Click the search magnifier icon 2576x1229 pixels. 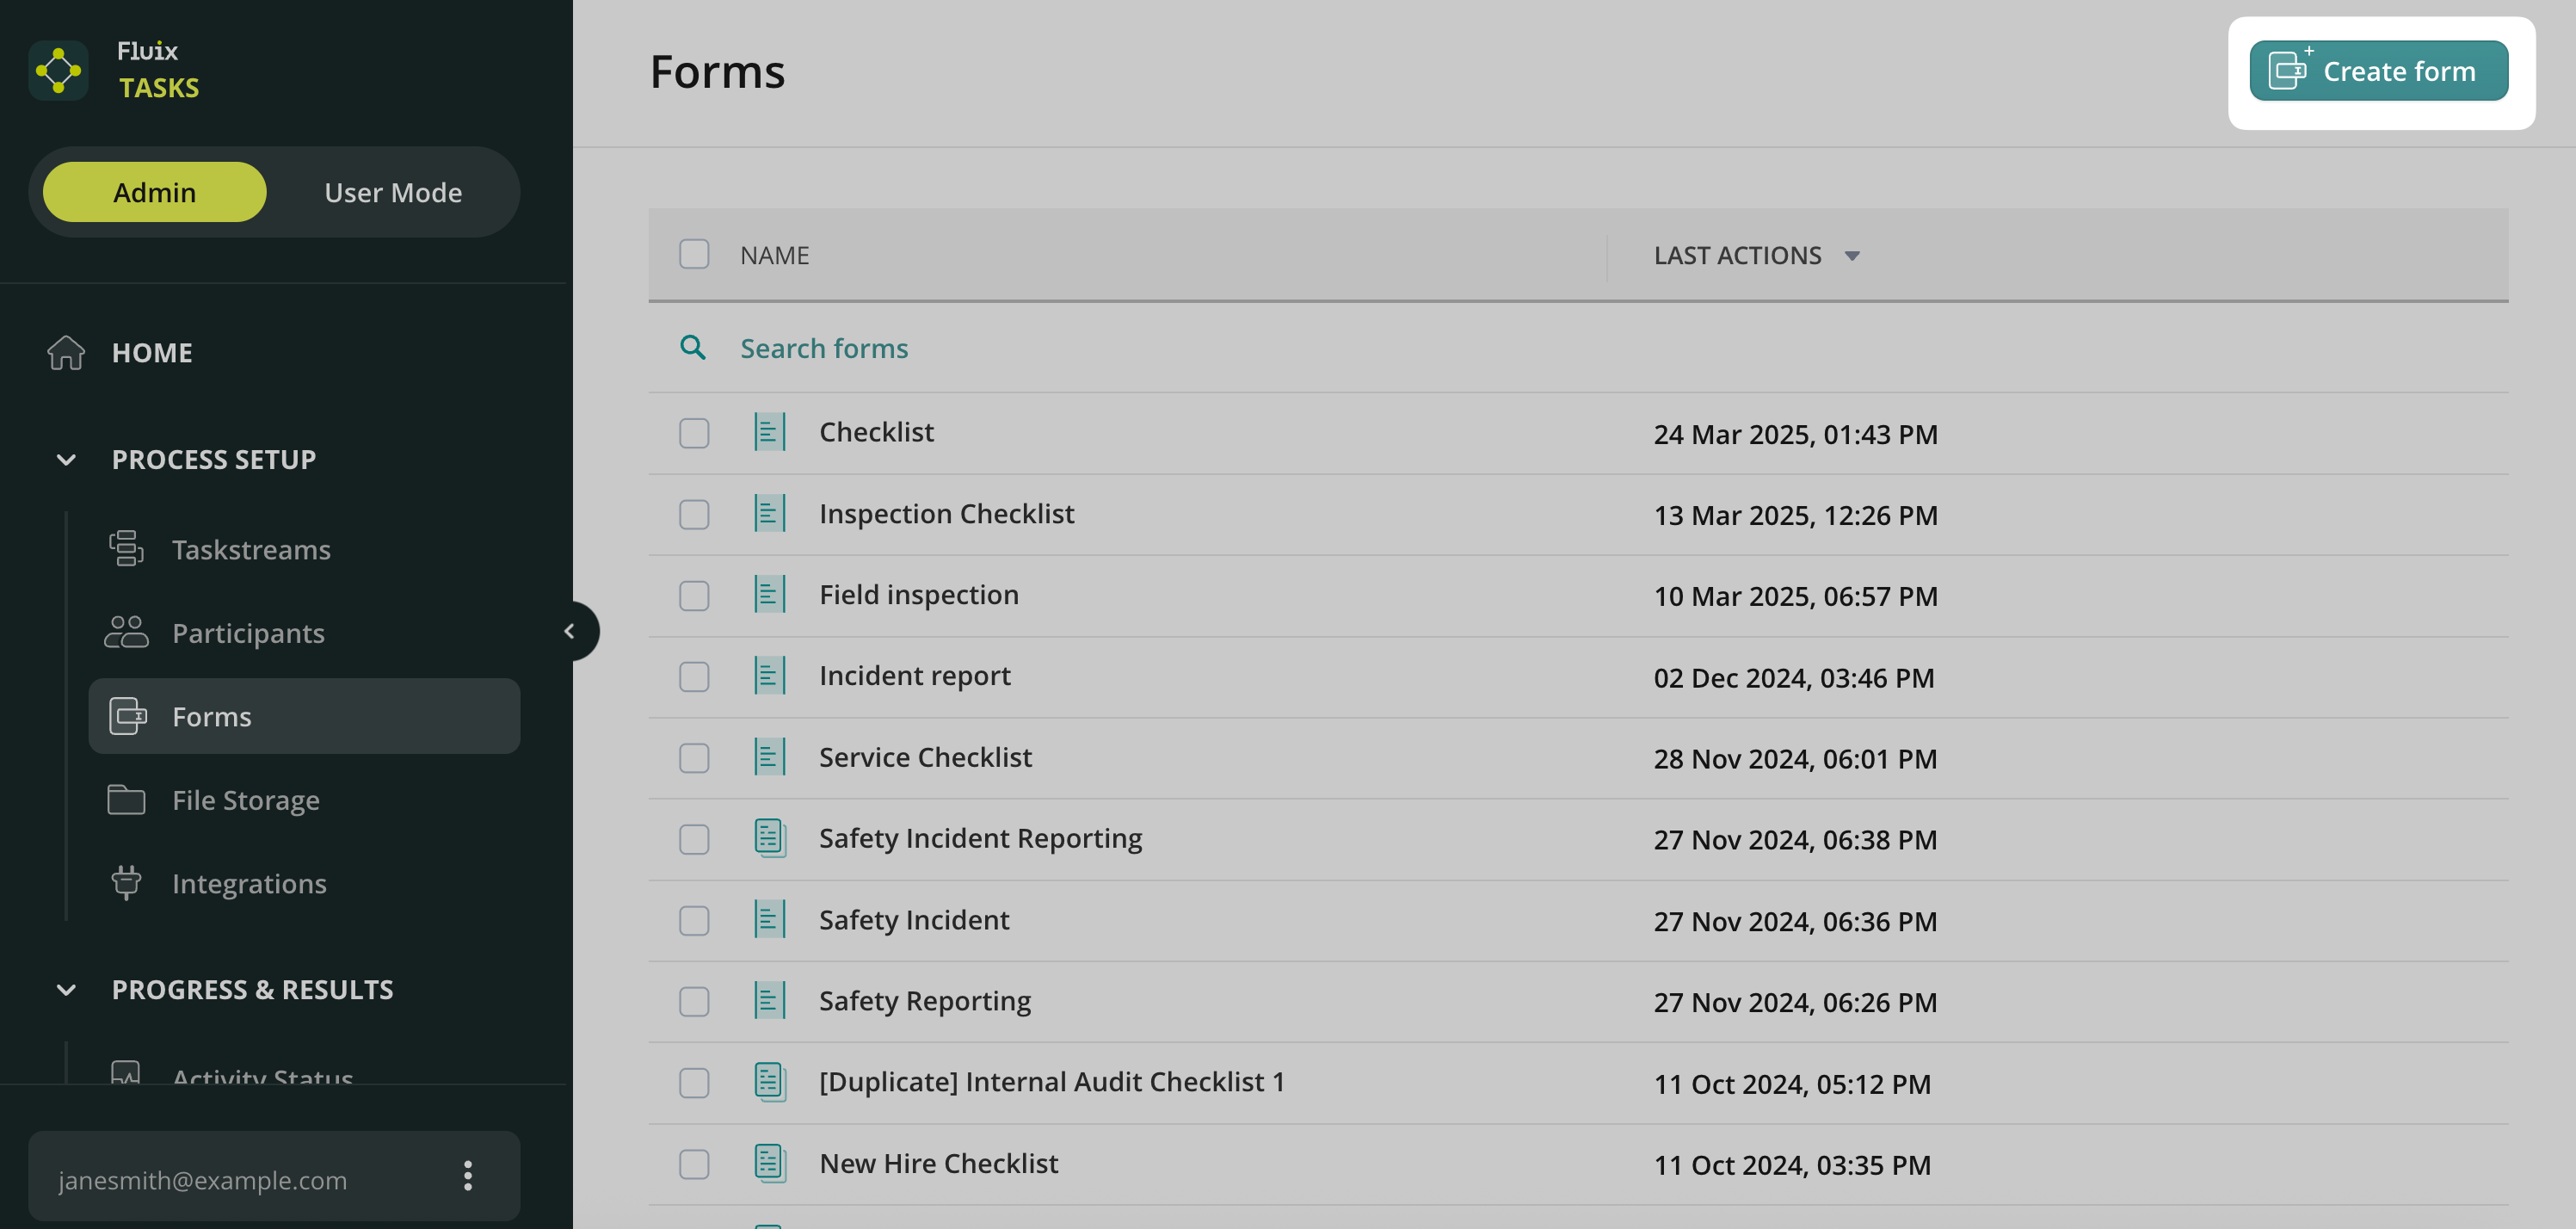pos(693,348)
